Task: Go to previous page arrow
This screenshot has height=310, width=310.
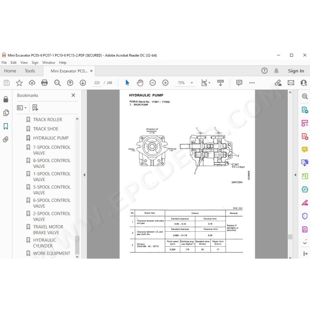Action: point(70,83)
